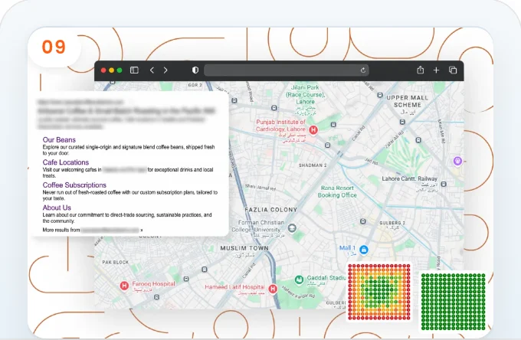
Task: Focus the browser address bar
Action: 287,70
